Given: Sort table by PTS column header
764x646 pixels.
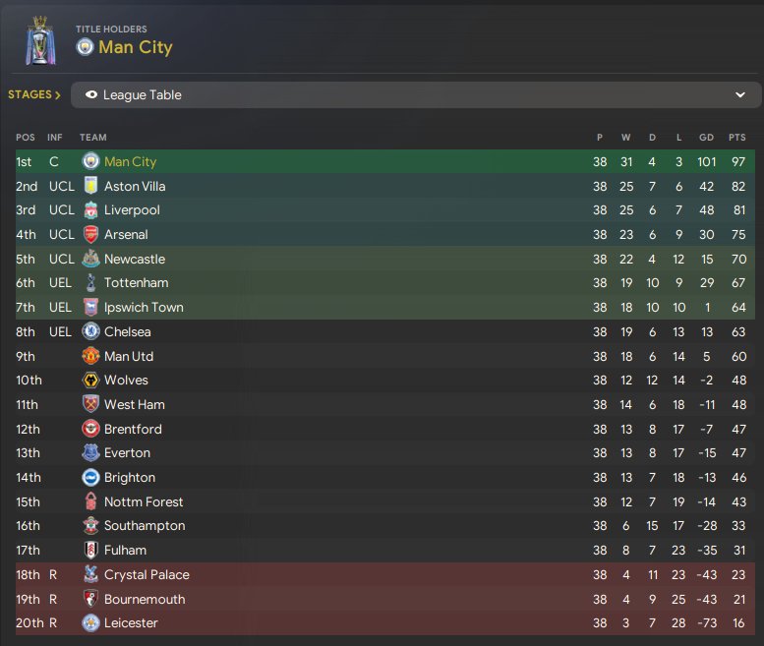Looking at the screenshot, I should [x=736, y=138].
